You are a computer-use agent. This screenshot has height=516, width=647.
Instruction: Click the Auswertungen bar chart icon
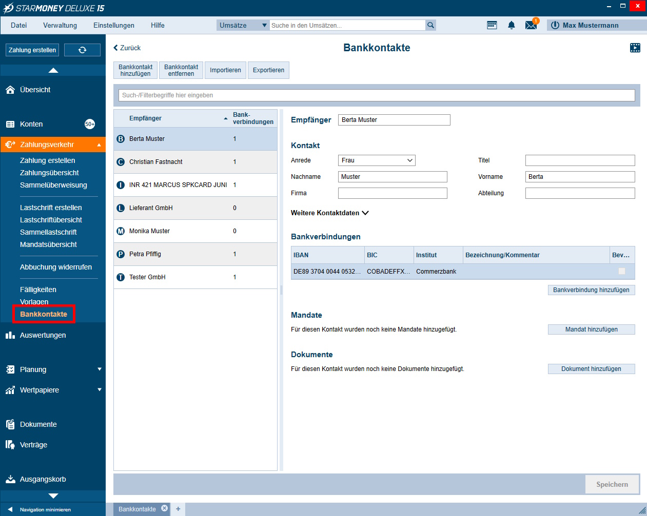10,335
